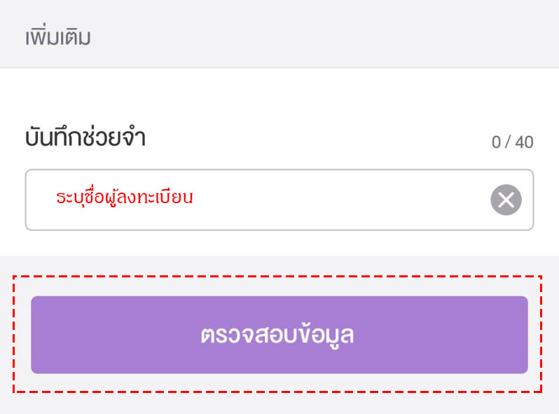Reset the field with the X button
This screenshot has height=414, width=559.
(506, 200)
